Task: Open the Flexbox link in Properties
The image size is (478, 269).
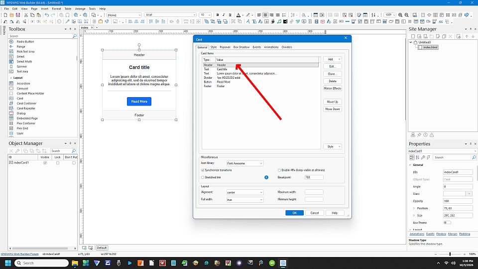Action: pos(441,234)
